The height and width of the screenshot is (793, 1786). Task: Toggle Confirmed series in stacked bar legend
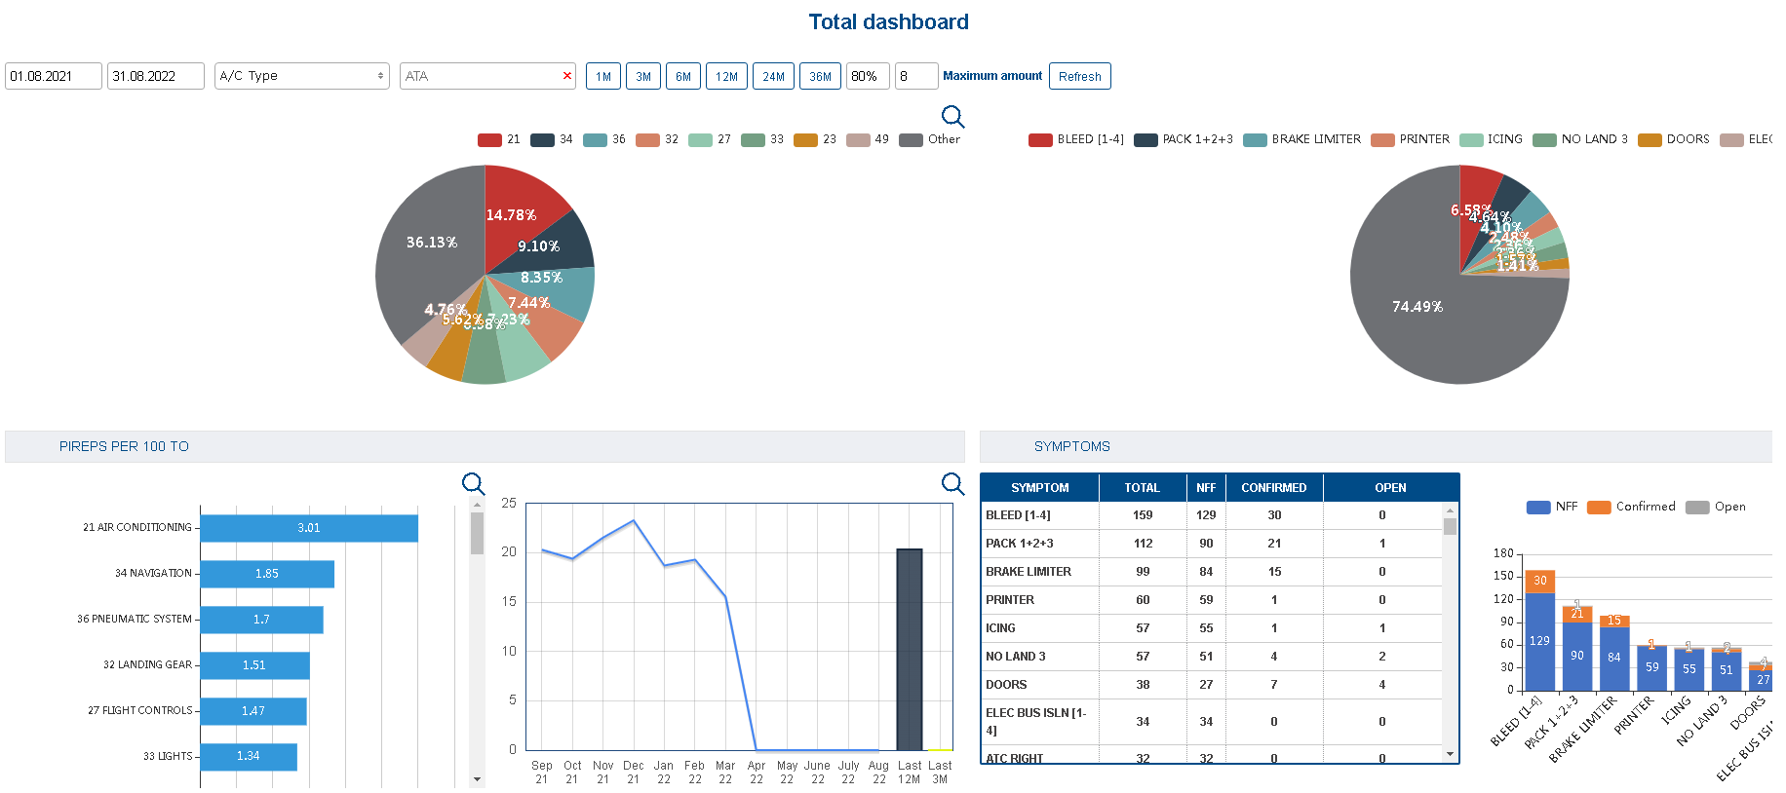point(1631,507)
